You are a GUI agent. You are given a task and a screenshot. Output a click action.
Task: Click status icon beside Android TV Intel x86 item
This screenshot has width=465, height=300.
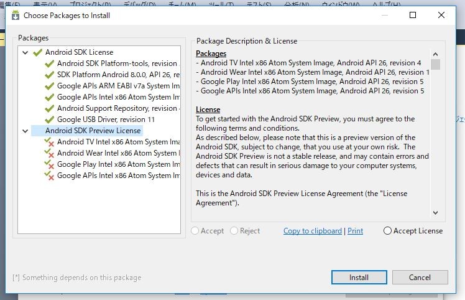pos(49,143)
